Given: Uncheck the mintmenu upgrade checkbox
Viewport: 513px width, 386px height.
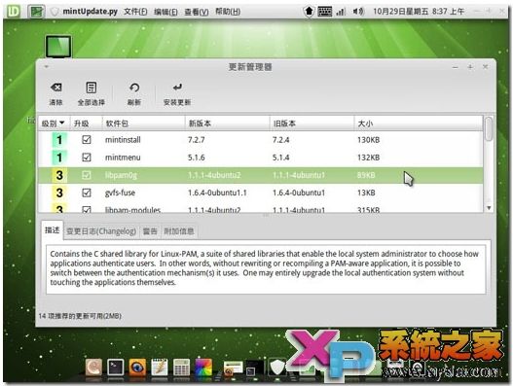Looking at the screenshot, I should pos(87,158).
